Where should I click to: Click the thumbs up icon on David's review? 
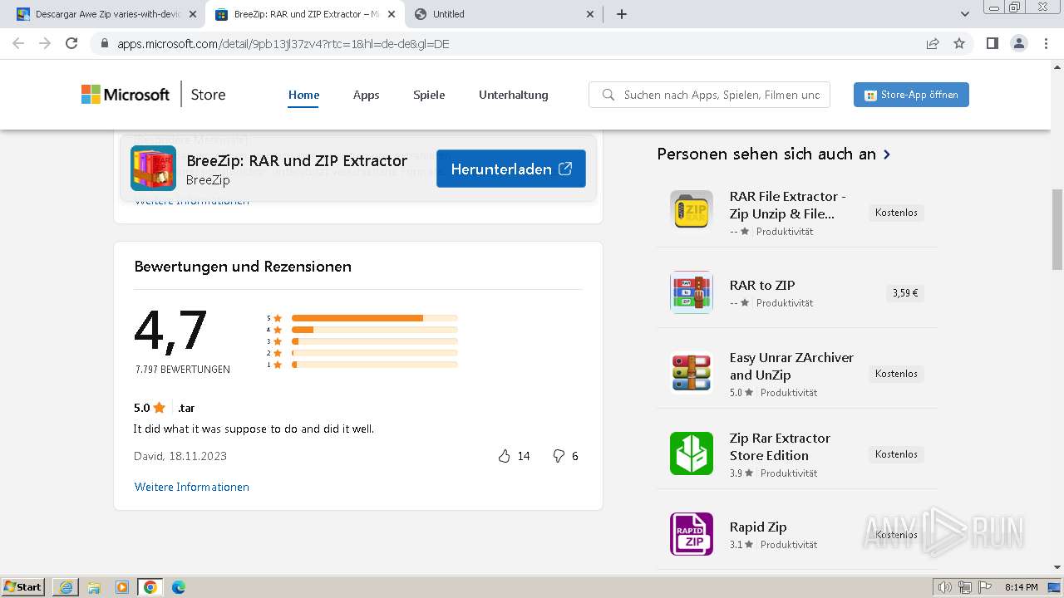click(504, 456)
